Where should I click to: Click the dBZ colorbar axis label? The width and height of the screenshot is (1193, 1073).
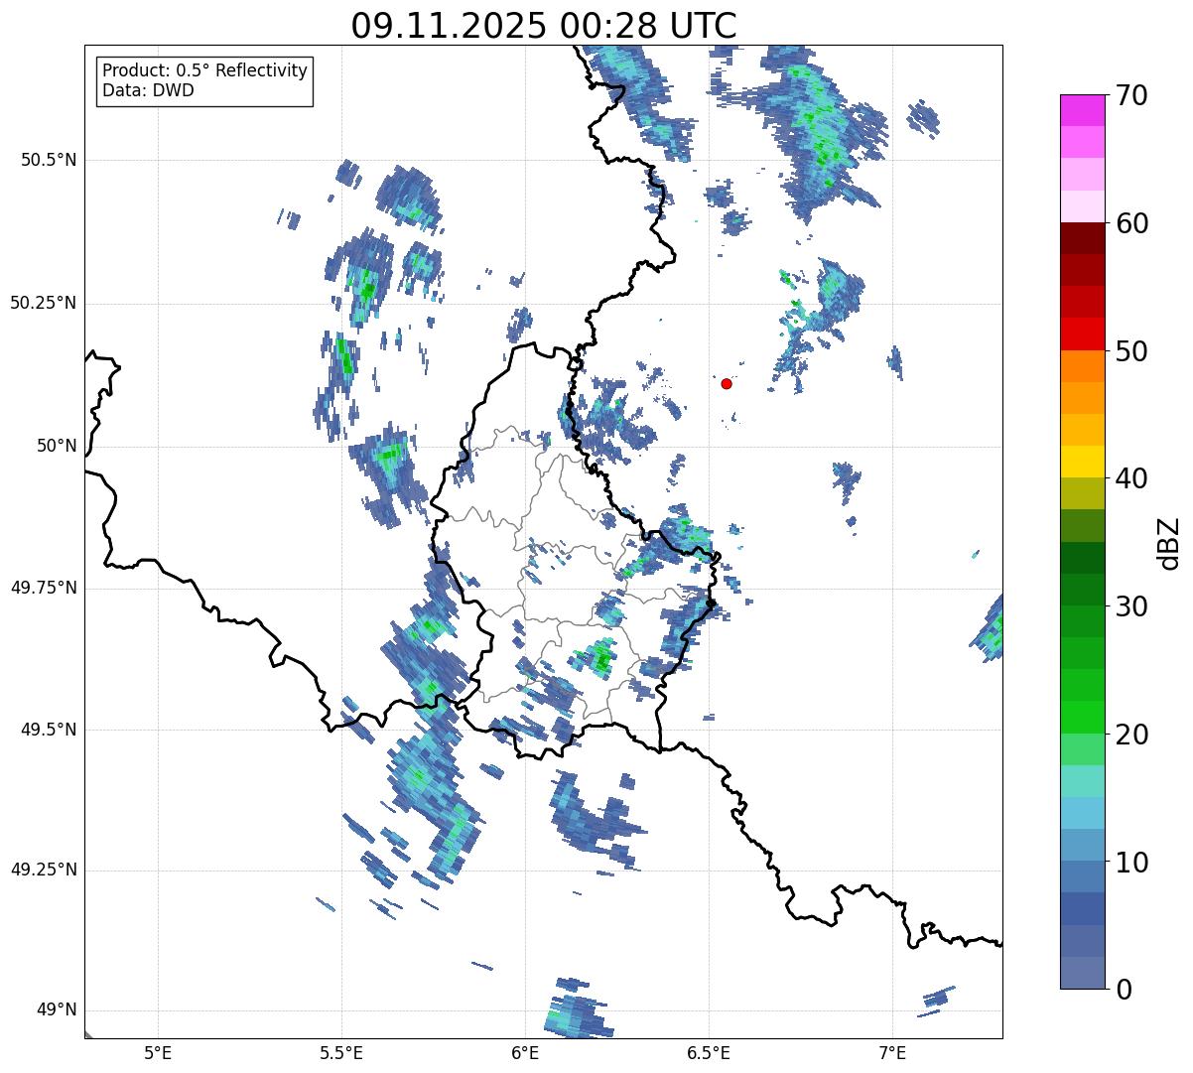(1169, 542)
